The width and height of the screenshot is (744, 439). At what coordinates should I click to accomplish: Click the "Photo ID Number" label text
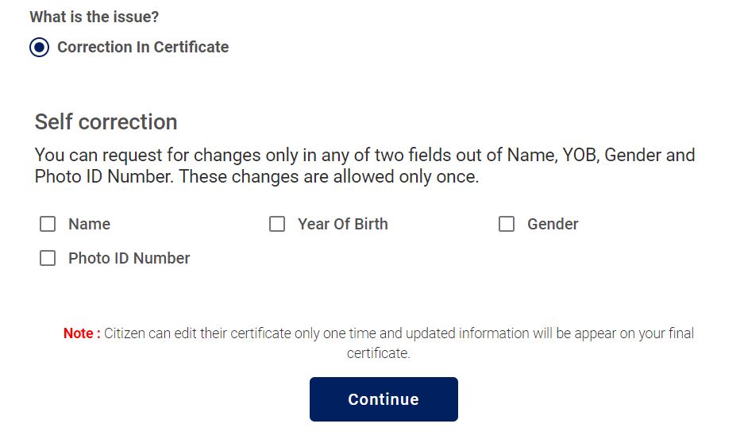[x=129, y=259]
